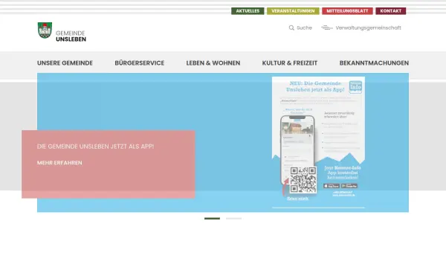Click the magnifying glass search icon
The image size is (446, 279).
(x=291, y=28)
